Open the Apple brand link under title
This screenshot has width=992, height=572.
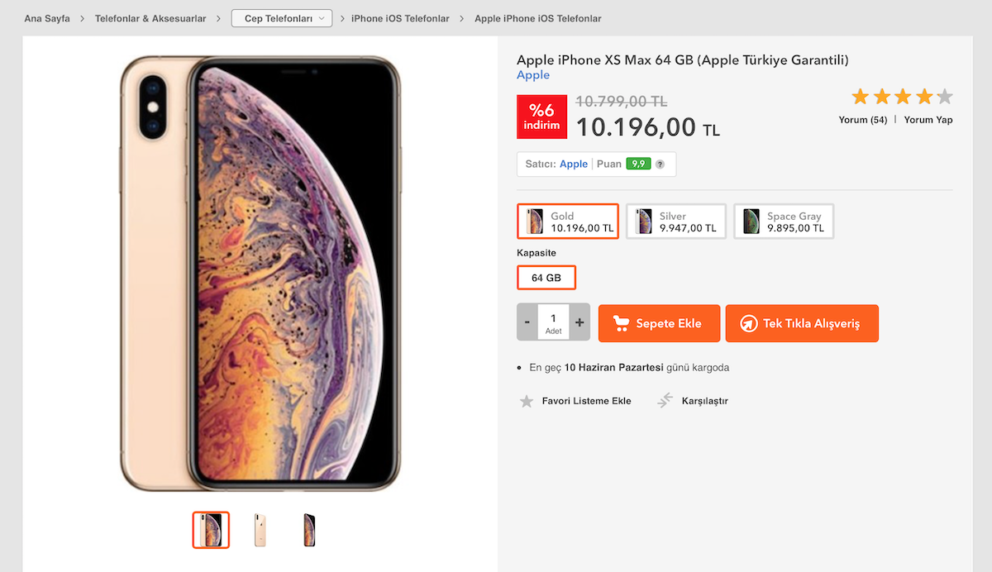pos(533,75)
